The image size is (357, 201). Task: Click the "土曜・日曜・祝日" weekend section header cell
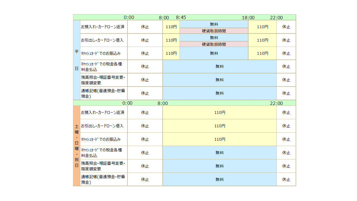tap(77, 146)
